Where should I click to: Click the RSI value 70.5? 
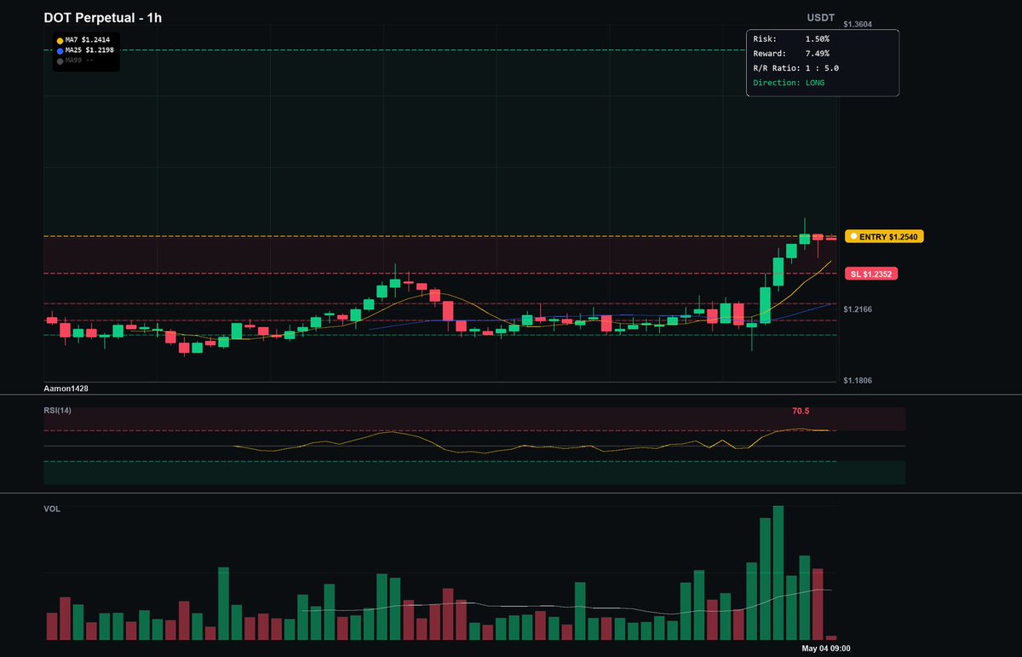(x=801, y=412)
